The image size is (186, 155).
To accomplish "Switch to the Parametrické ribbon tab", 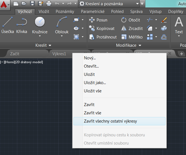I will tap(93, 12).
